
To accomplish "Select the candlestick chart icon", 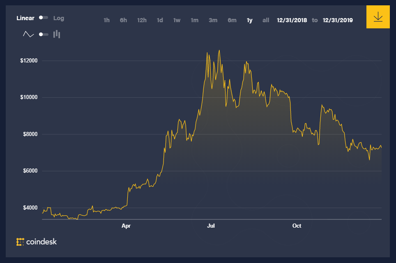I will 57,35.
